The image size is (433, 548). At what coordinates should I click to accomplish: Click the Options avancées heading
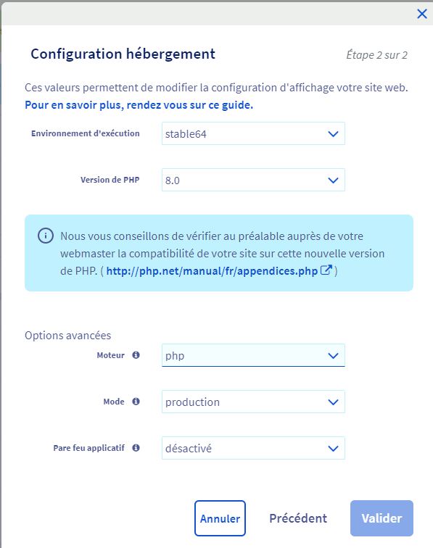point(68,336)
